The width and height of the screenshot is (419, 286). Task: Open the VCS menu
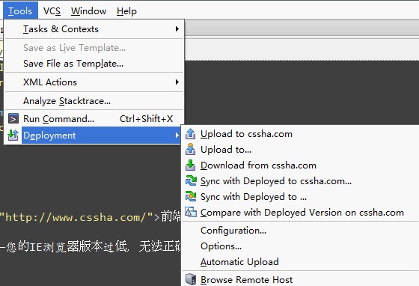tap(52, 11)
